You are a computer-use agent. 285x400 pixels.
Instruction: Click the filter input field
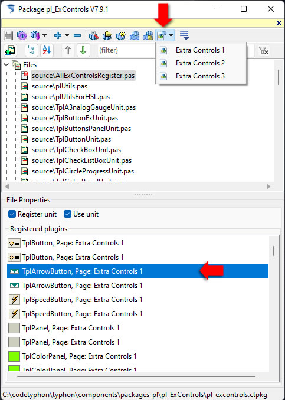click(126, 50)
